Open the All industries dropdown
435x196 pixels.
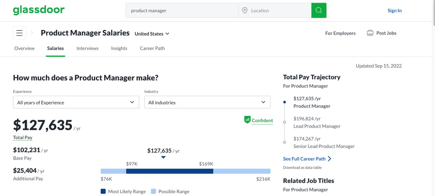click(x=207, y=102)
